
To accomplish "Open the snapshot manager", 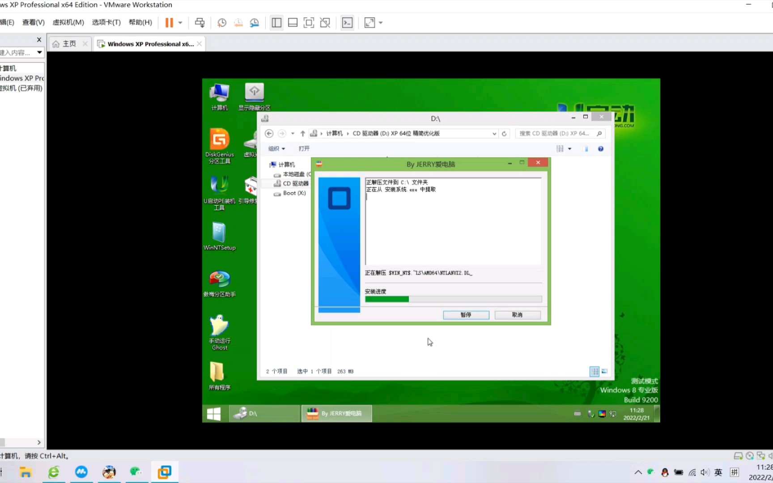I will point(255,22).
